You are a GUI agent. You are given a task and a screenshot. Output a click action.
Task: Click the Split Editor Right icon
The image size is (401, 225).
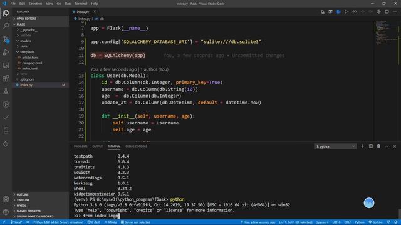[387, 12]
